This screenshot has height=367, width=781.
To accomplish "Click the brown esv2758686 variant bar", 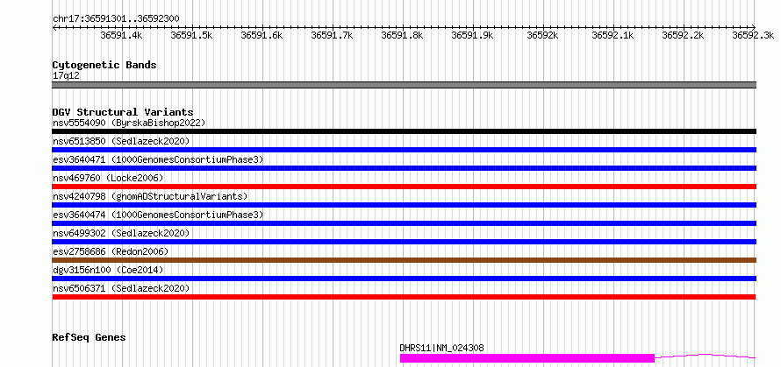I will point(404,260).
